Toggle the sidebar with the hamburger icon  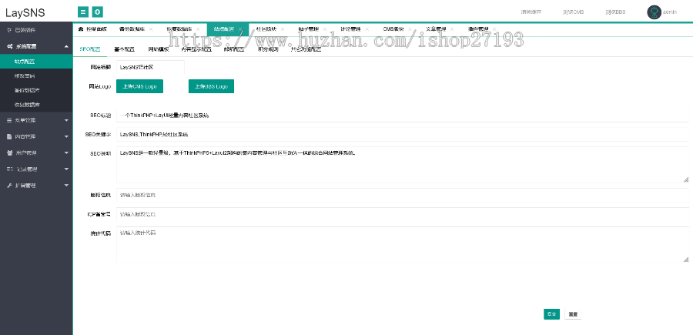tap(83, 12)
